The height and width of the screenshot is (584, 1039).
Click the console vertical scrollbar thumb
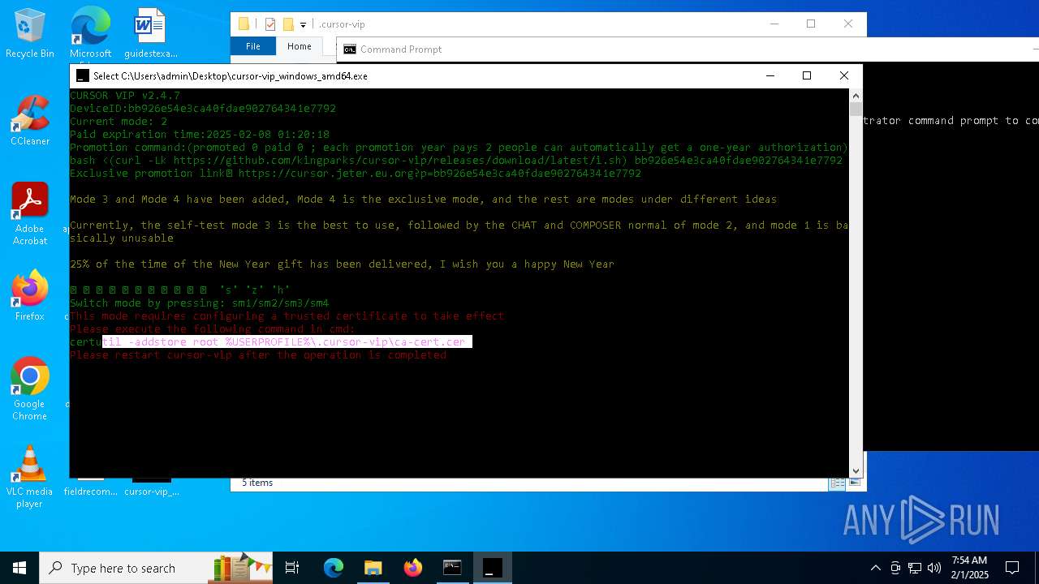coord(856,109)
